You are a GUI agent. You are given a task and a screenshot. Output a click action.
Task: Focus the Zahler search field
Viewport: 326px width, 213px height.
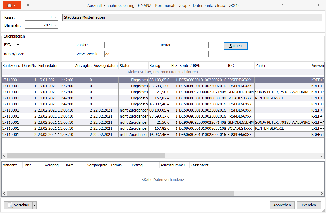point(129,45)
